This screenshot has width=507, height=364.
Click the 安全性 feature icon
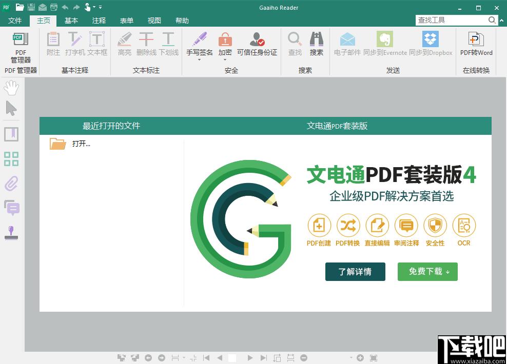tap(435, 226)
